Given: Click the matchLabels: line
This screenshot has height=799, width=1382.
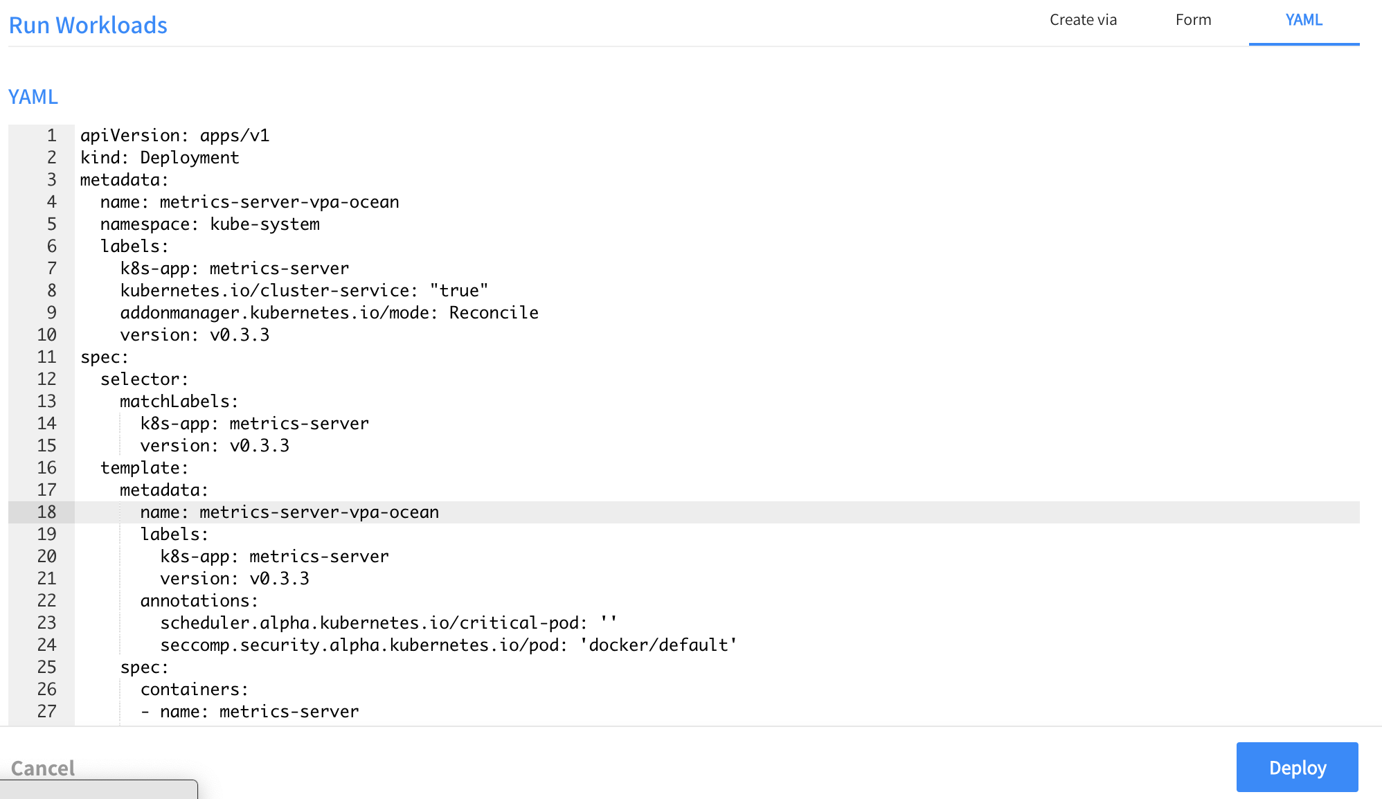Looking at the screenshot, I should point(179,402).
